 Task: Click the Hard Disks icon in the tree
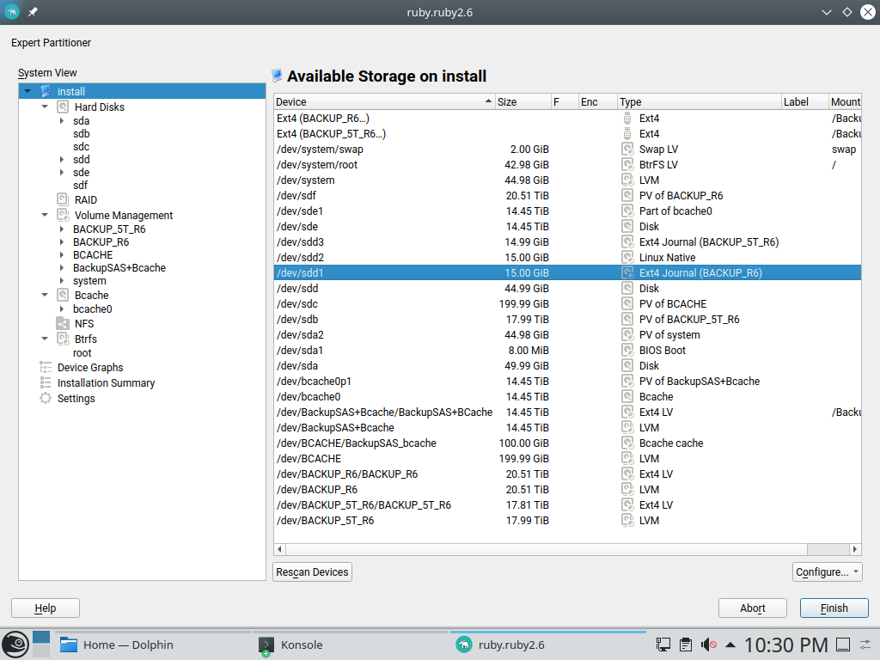pyautogui.click(x=63, y=107)
